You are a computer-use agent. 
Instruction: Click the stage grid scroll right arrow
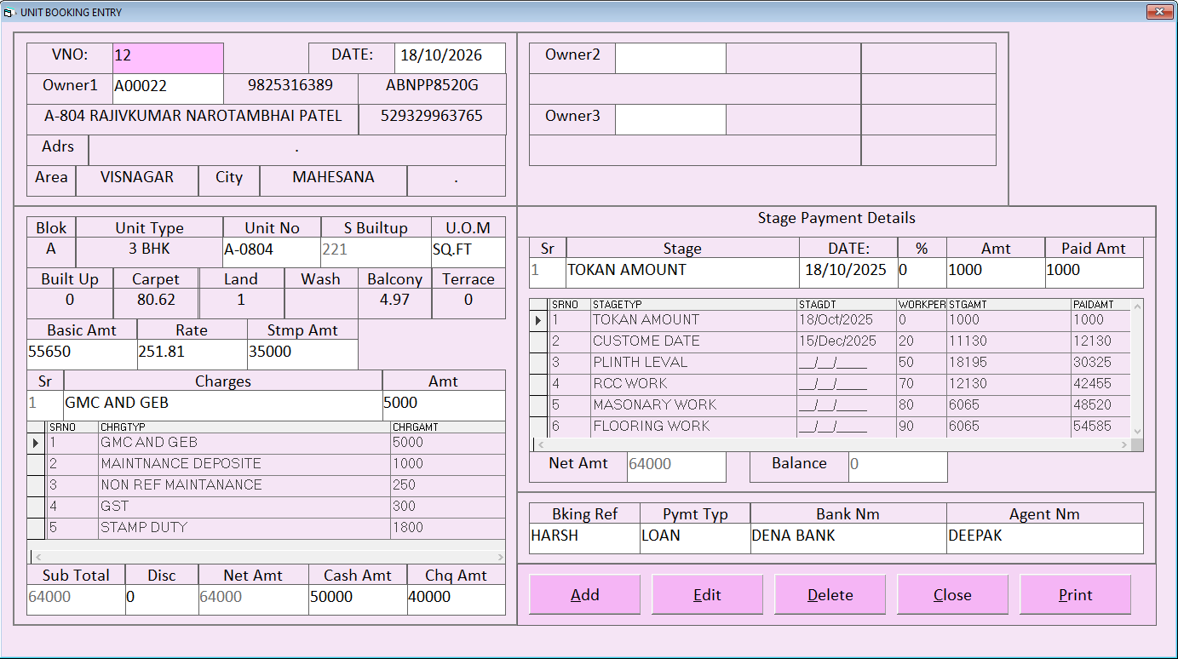coord(1124,444)
